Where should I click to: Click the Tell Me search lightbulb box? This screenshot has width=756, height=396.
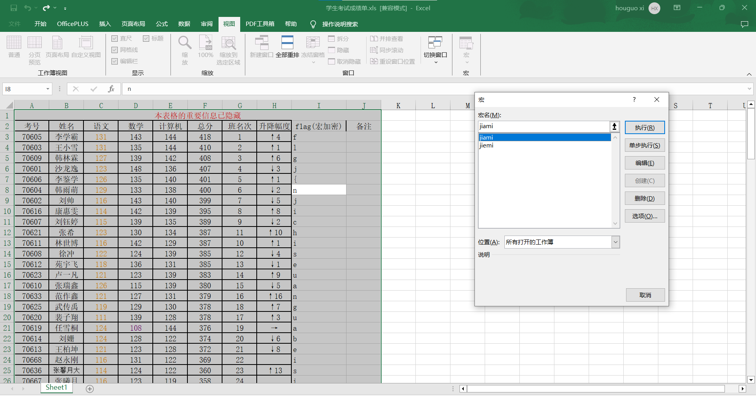coord(334,24)
